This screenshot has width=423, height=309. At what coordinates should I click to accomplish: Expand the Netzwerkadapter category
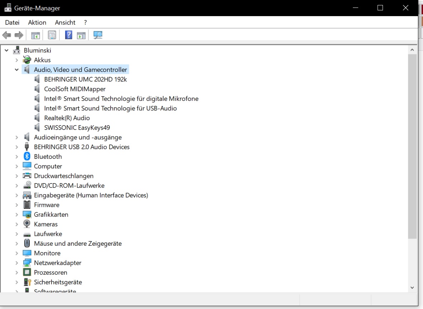[17, 263]
